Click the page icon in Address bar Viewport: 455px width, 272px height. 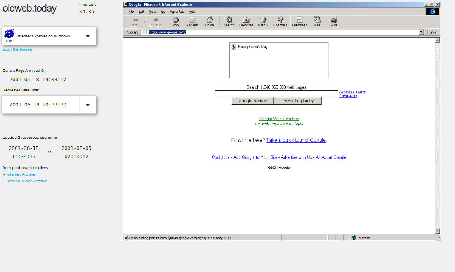(x=144, y=32)
